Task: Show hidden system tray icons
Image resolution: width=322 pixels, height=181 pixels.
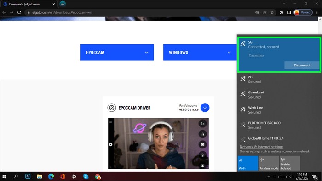Action: (x=269, y=176)
